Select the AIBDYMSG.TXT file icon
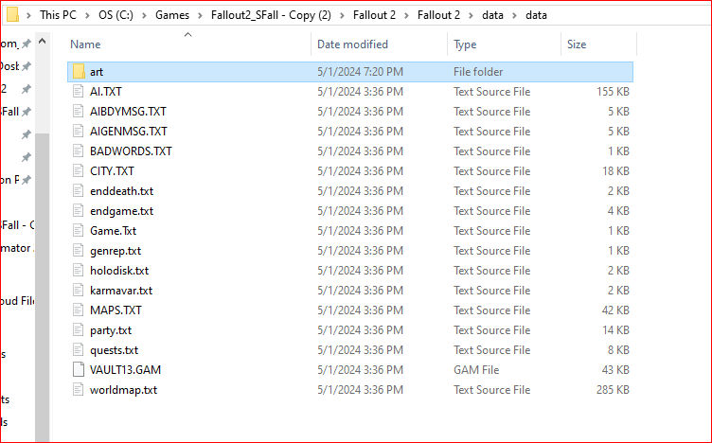 [79, 111]
